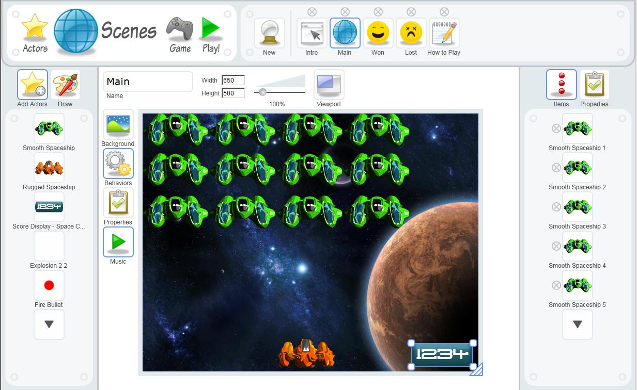Viewport: 637px width, 390px height.
Task: Delete the Lost scene with its X
Action: coord(411,11)
